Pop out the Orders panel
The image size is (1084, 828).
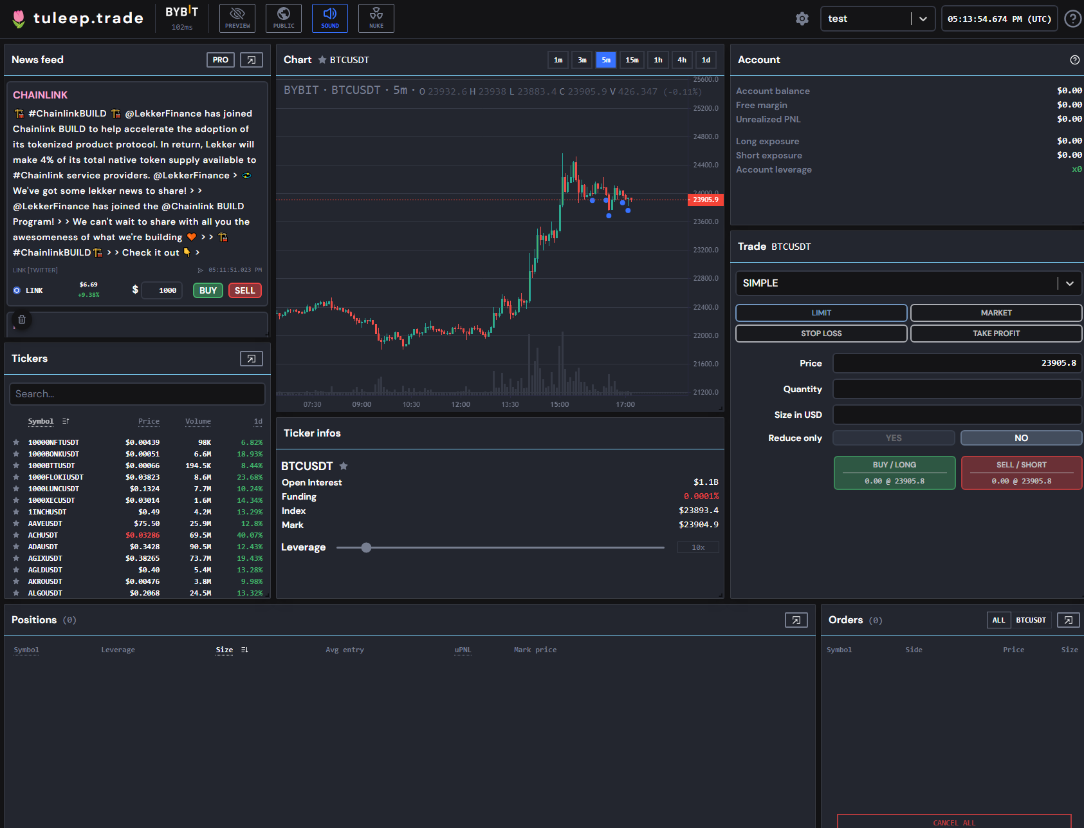1069,620
